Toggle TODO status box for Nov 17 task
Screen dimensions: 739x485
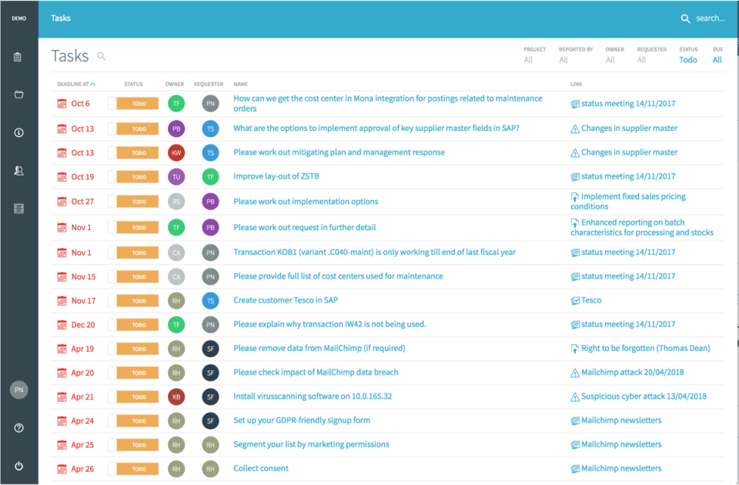112,301
